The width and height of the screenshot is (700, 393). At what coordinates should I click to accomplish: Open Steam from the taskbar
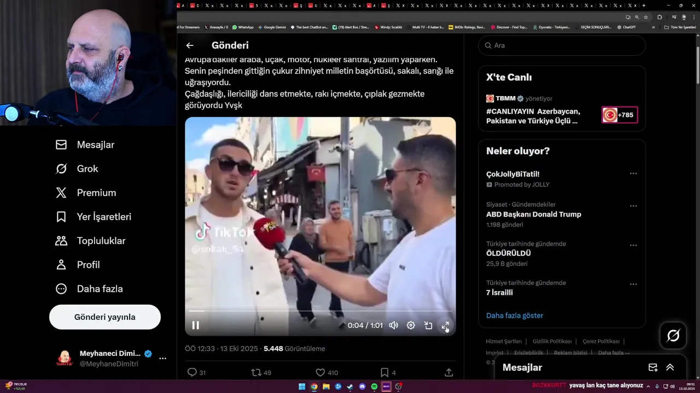tap(350, 386)
